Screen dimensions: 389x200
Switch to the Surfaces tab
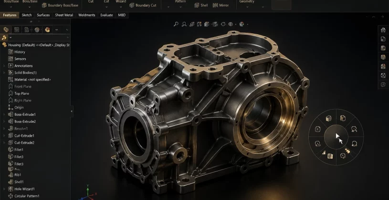coord(43,15)
